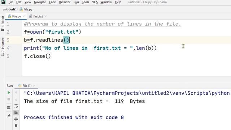Open the Navigate menu

point(40,2)
